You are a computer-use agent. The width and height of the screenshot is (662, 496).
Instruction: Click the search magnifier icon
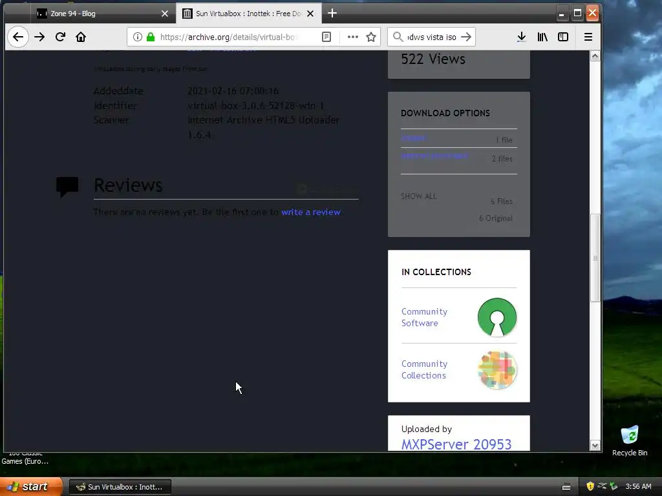(398, 37)
